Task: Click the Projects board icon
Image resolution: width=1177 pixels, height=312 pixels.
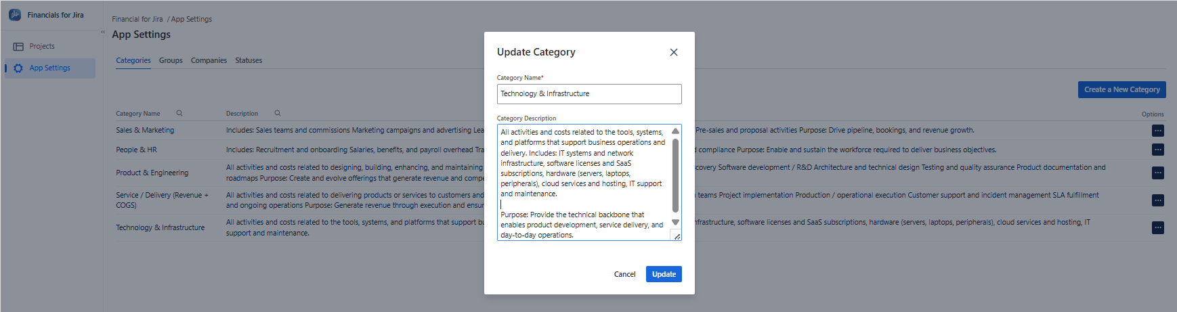Action: click(x=18, y=47)
